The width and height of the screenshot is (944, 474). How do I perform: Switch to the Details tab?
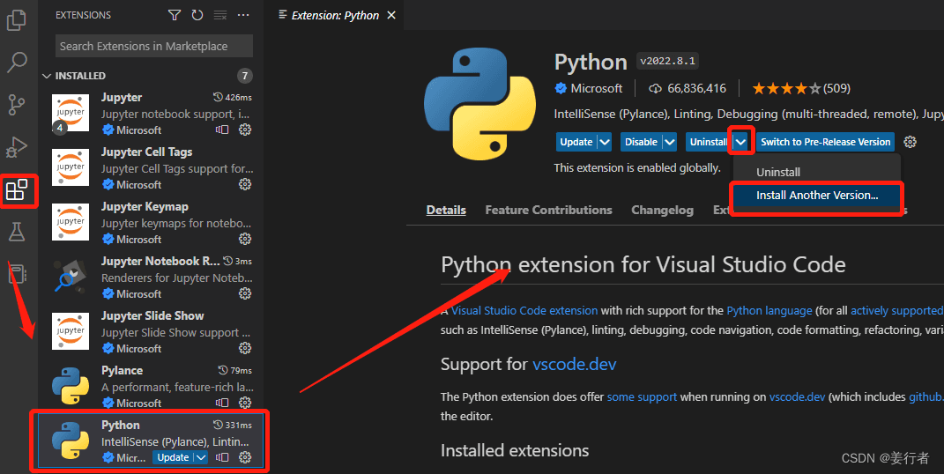click(x=446, y=210)
